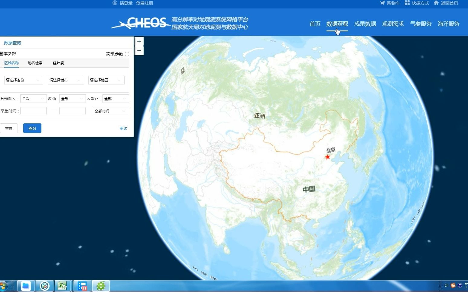The width and height of the screenshot is (468, 292).
Task: Zoom out the map with minus button
Action: [139, 51]
